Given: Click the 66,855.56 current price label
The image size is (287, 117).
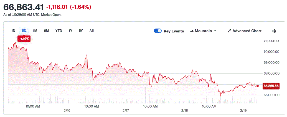Looking at the screenshot, I should 271,86.
